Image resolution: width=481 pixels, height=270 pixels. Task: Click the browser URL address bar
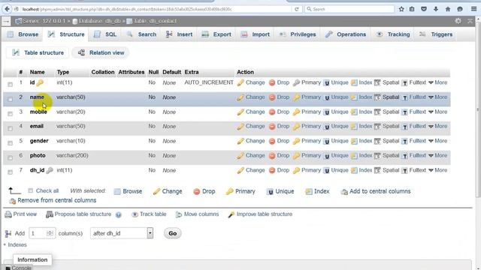[x=156, y=9]
